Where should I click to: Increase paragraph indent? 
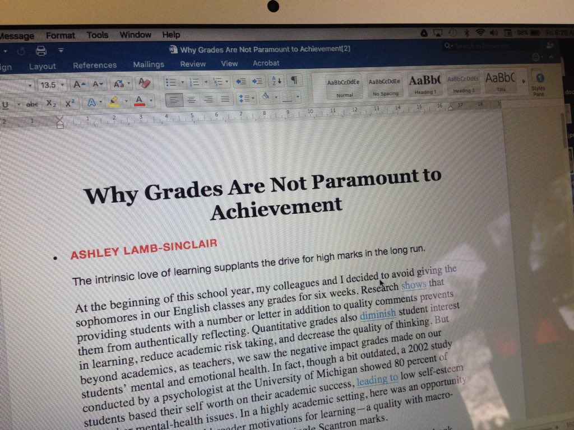[257, 81]
